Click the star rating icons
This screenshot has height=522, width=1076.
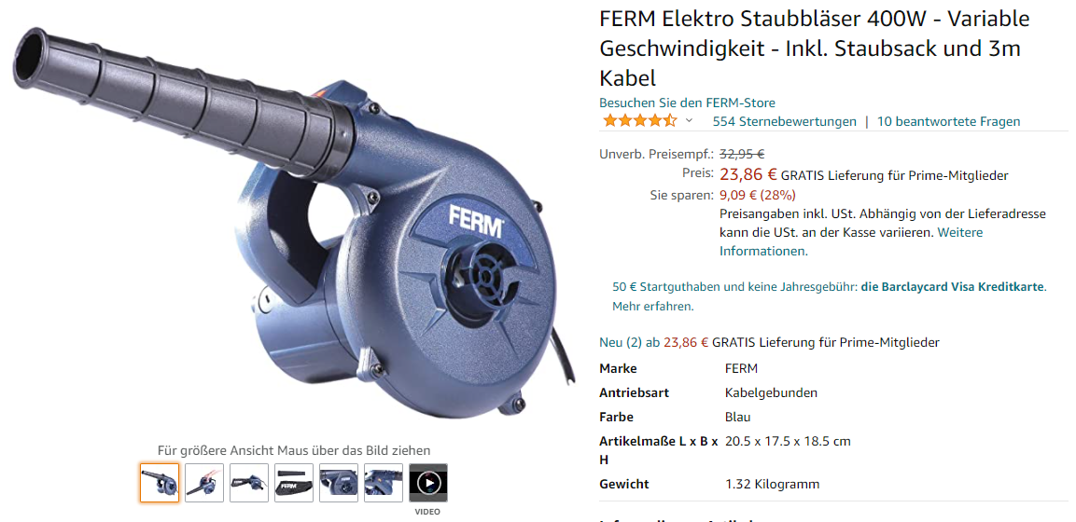(x=639, y=121)
